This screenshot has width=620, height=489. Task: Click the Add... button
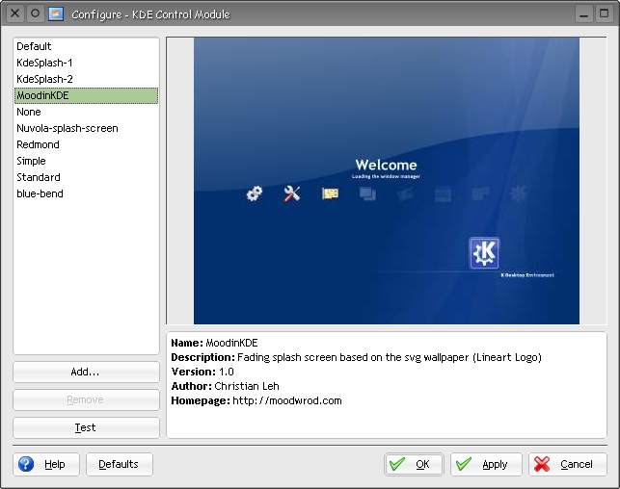tap(86, 372)
